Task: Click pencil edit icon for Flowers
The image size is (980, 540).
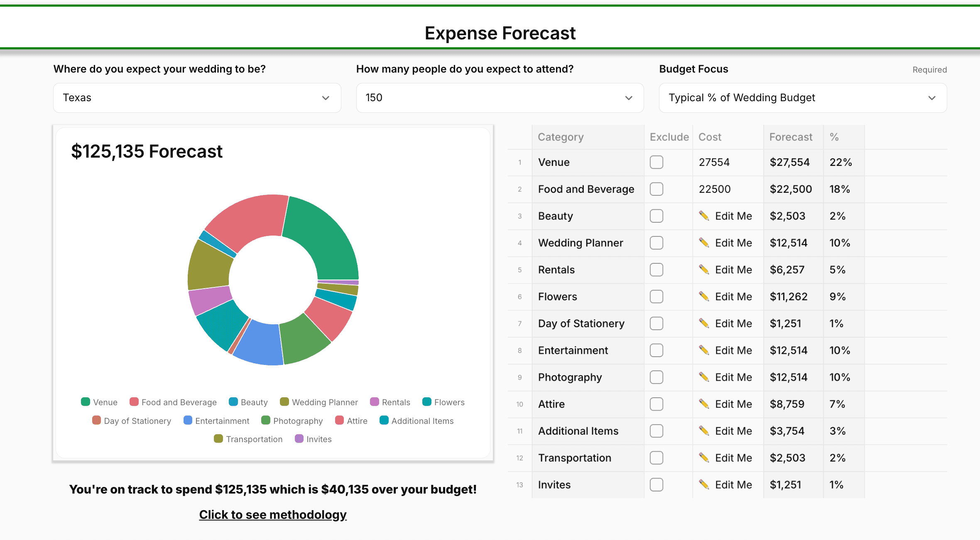Action: pyautogui.click(x=704, y=296)
